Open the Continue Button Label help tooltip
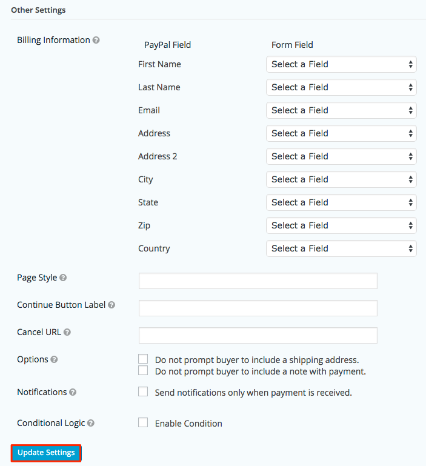426x466 pixels. pos(111,305)
